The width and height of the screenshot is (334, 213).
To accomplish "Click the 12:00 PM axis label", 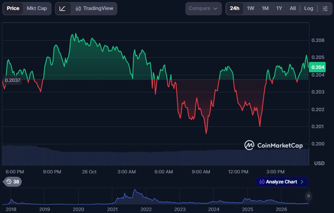I will [238, 172].
